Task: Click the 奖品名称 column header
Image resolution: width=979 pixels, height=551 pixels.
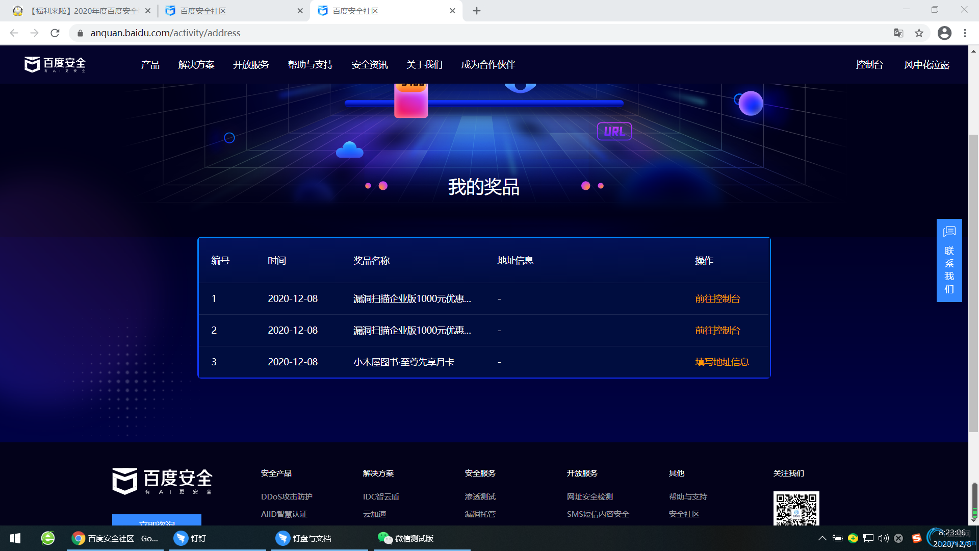Action: (371, 261)
